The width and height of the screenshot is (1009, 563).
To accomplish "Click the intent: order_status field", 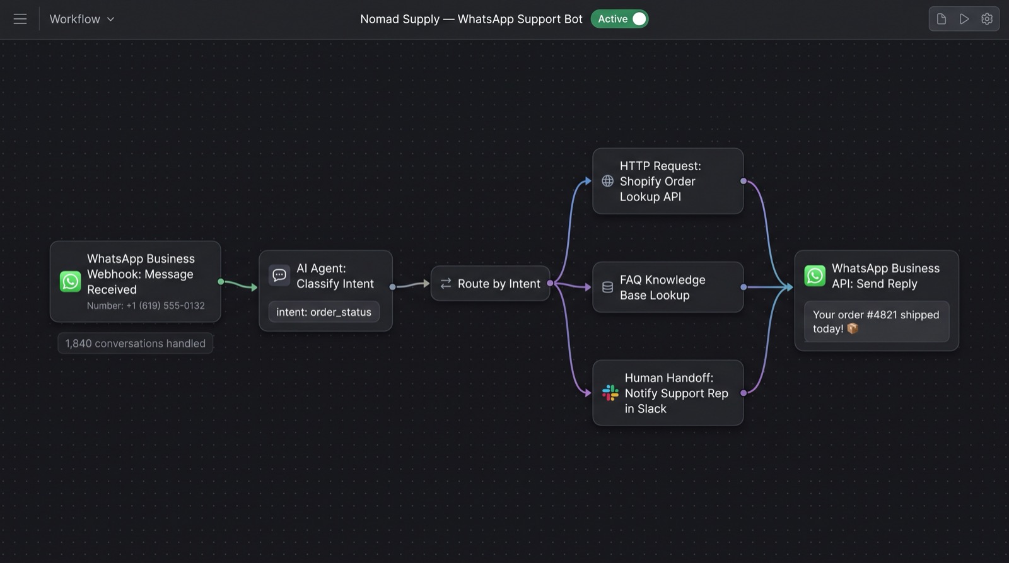I will pyautogui.click(x=324, y=312).
